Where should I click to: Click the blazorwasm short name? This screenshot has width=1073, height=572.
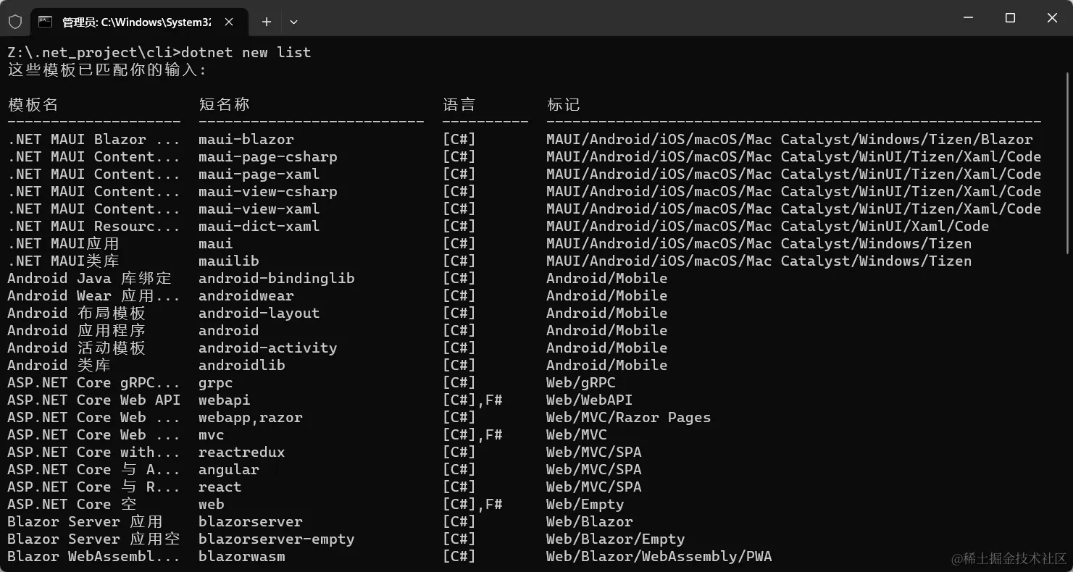click(242, 556)
